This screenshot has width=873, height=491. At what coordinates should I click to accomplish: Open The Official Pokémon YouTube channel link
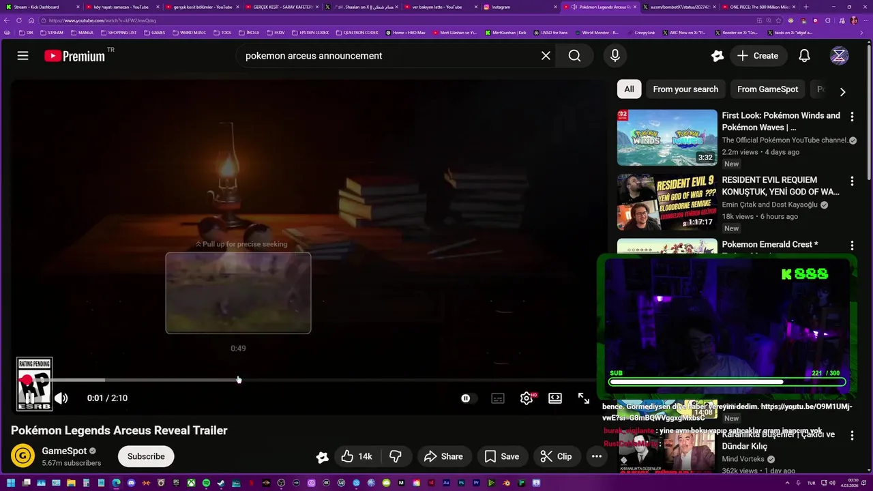[784, 140]
